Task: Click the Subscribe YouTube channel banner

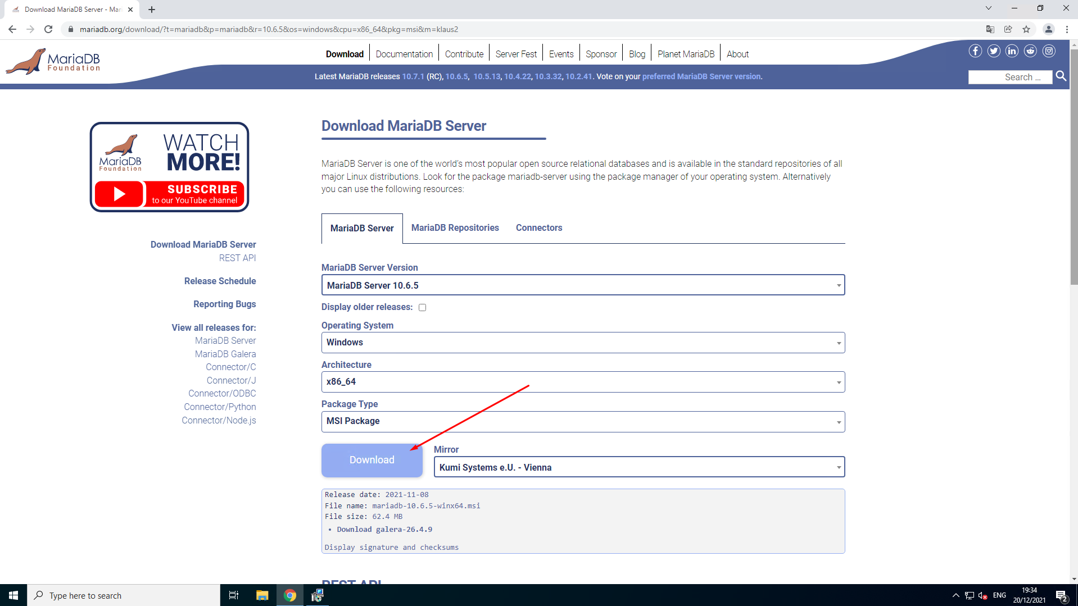Action: [x=169, y=167]
